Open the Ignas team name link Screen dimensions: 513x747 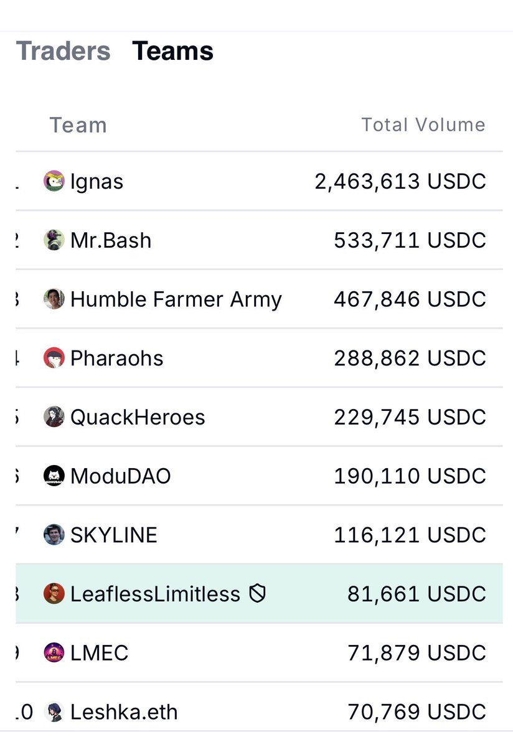pos(96,182)
